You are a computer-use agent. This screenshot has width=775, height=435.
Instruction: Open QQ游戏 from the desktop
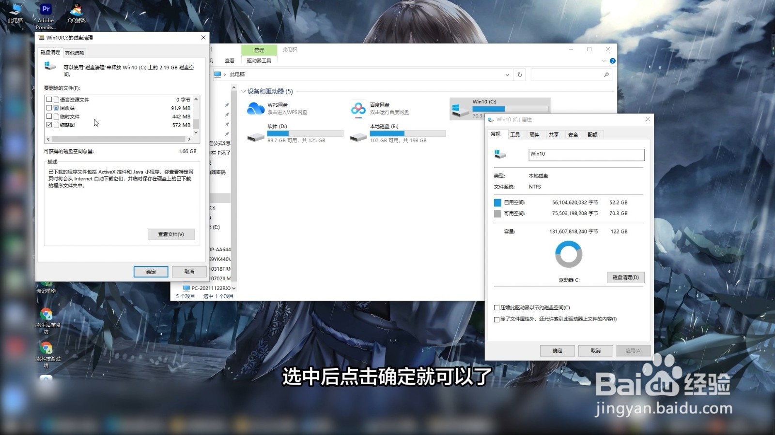pos(77,9)
